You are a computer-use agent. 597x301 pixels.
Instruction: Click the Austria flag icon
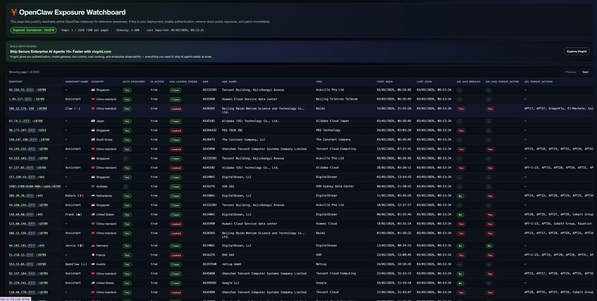click(94, 264)
